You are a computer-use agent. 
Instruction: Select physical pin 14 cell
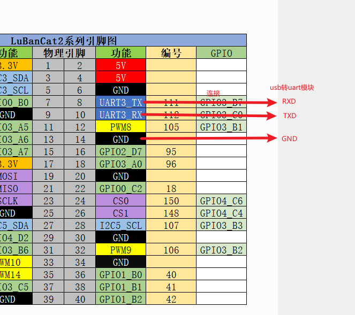(x=80, y=139)
